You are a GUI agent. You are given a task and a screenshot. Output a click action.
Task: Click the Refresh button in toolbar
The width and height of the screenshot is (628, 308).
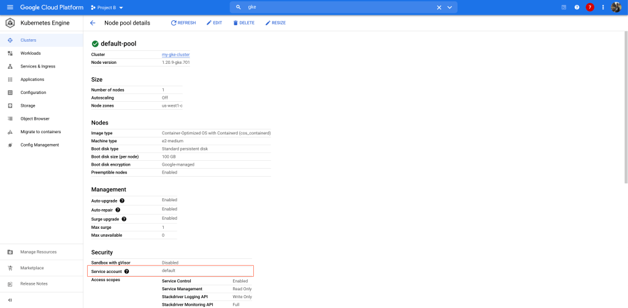[x=183, y=23]
